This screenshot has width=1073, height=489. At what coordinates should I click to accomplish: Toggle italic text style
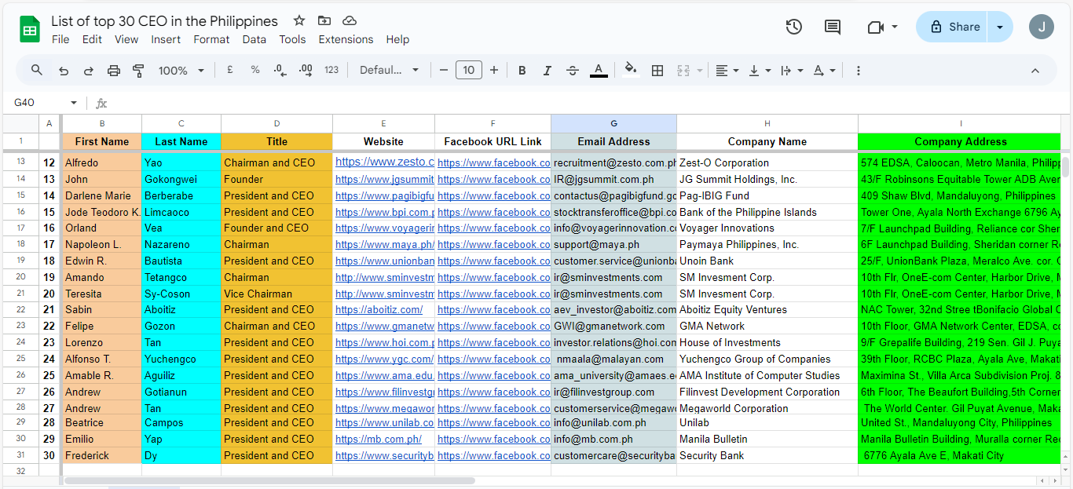coord(547,71)
